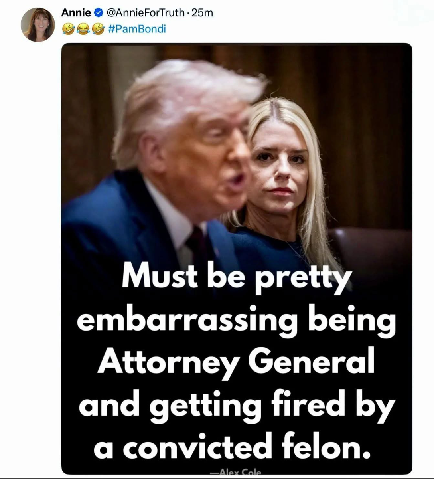
Task: Click the 'Attorney General' text in the meme
Action: coord(236,362)
